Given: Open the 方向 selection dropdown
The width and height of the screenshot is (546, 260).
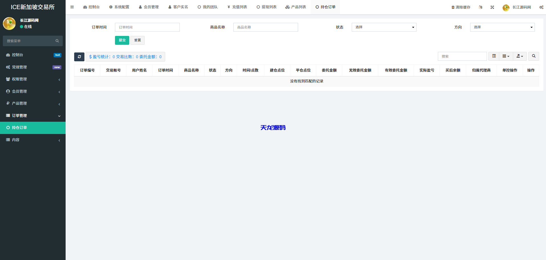Looking at the screenshot, I should tap(502, 27).
